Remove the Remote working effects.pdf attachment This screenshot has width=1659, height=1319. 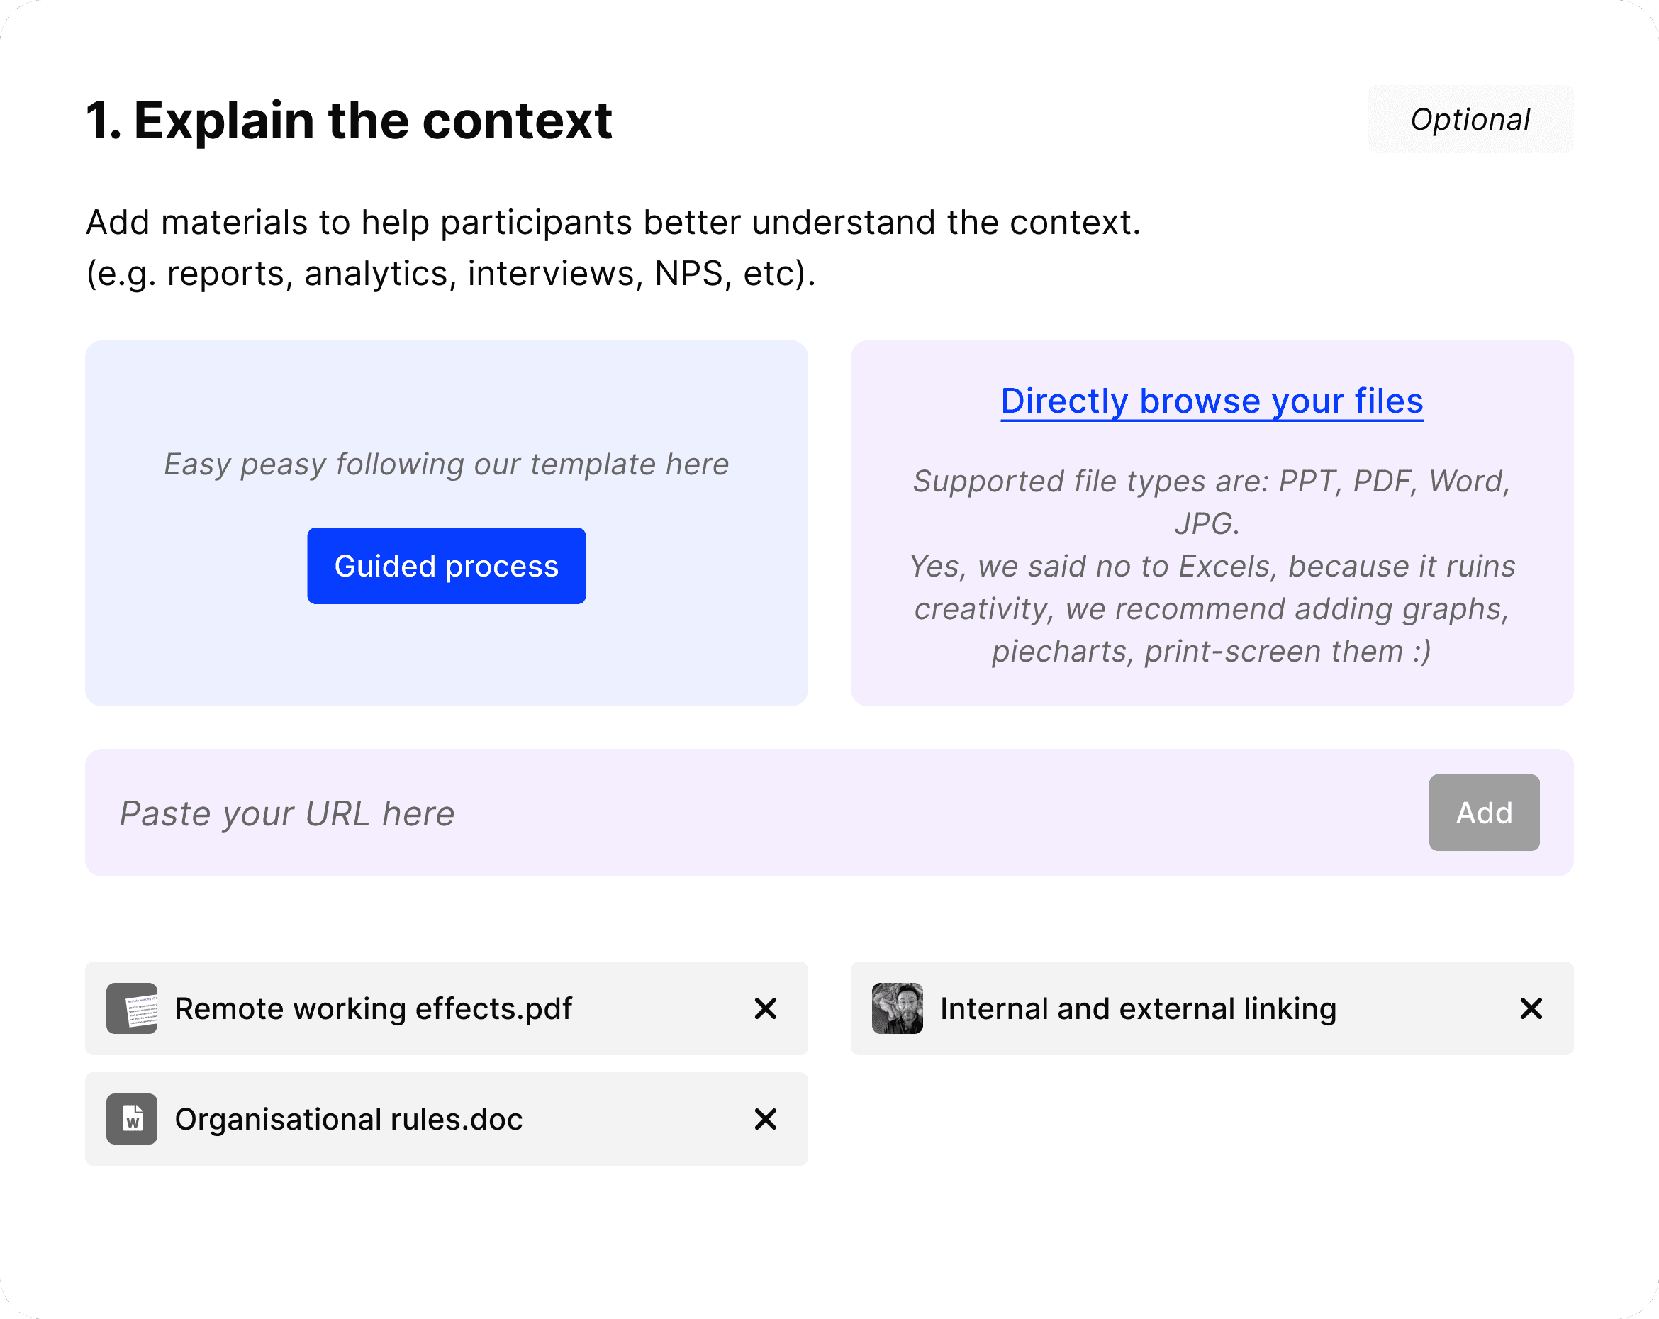pyautogui.click(x=765, y=1008)
